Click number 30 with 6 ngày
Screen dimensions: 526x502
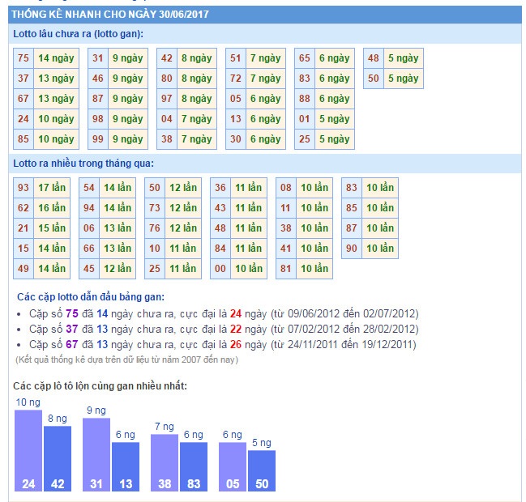[x=236, y=139]
